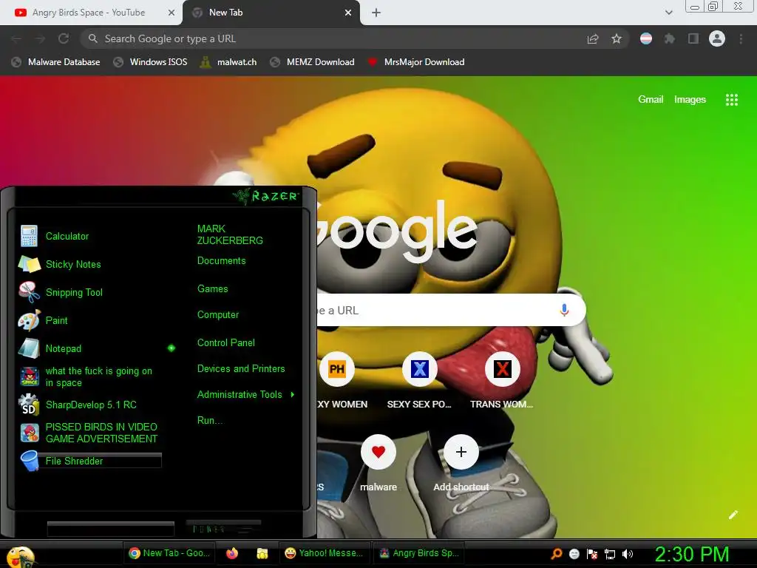The height and width of the screenshot is (568, 757).
Task: Customize the page with the pencil icon
Action: coord(733,515)
